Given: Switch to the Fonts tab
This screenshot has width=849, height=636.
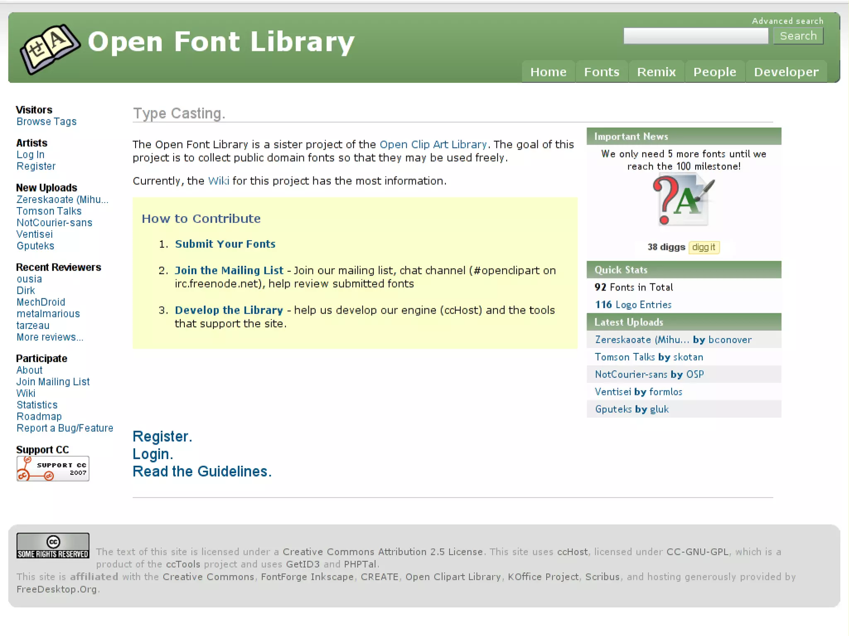Looking at the screenshot, I should click(x=601, y=72).
